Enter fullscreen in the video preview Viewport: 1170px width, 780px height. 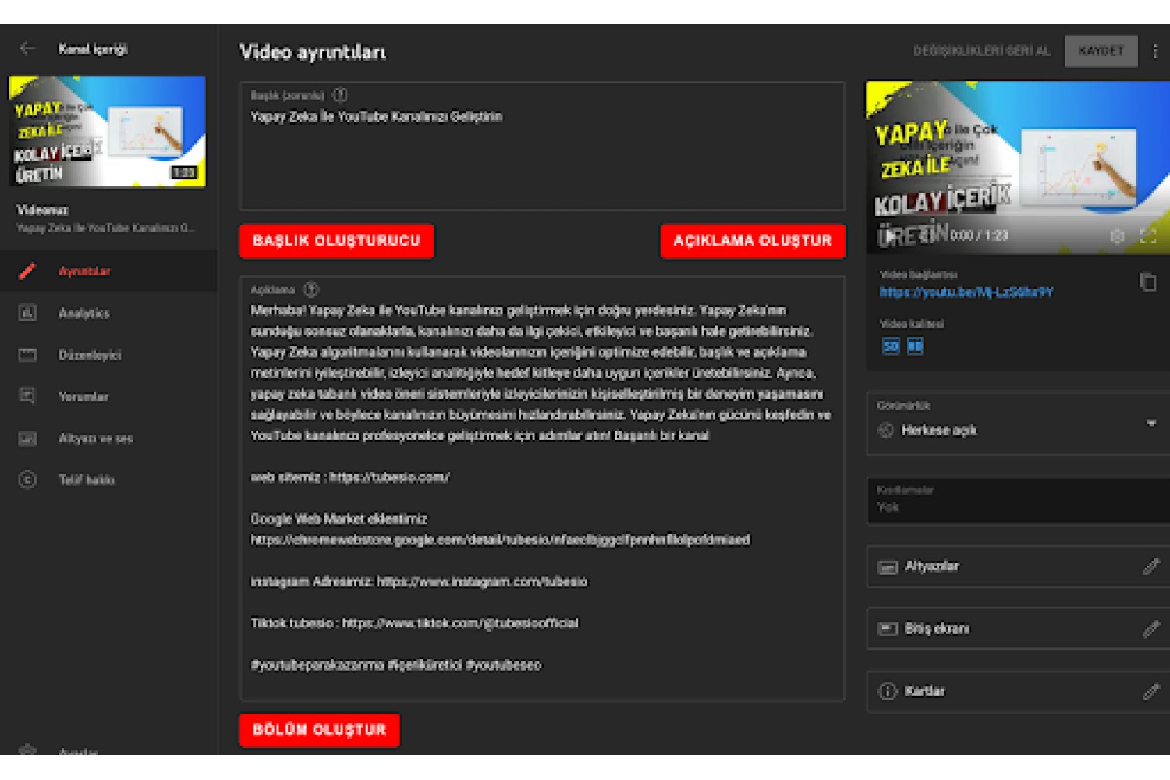point(1149,236)
